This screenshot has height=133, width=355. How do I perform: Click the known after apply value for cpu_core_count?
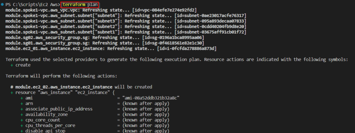pos(146,120)
